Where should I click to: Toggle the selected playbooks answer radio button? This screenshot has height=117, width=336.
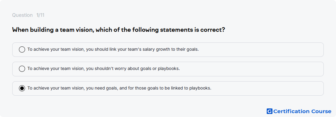point(22,88)
